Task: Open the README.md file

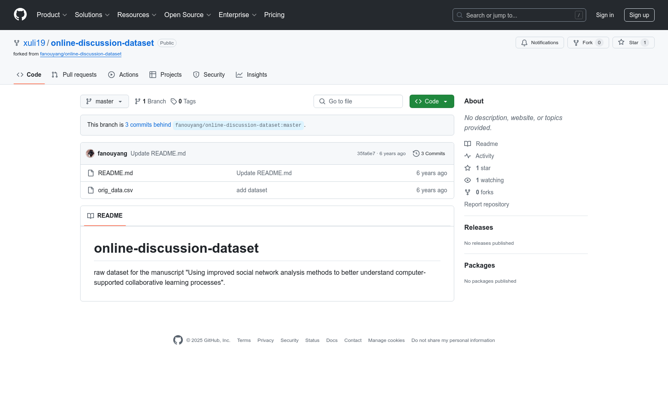Action: tap(115, 173)
